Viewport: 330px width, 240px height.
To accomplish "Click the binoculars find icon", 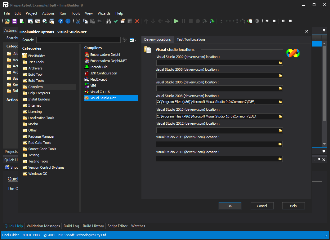I will pos(108,21).
